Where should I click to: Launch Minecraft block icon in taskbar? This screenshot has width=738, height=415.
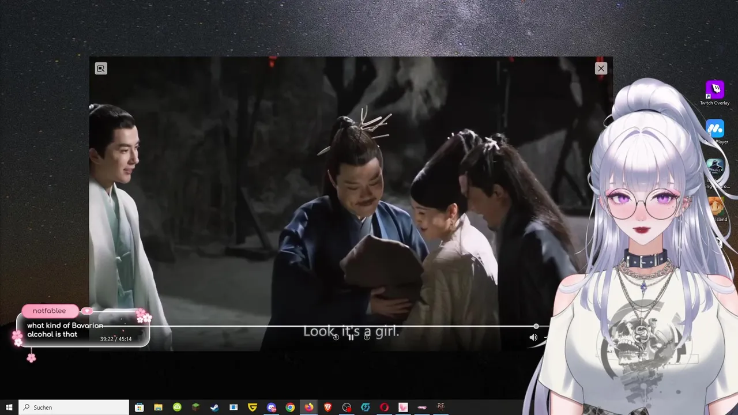[195, 408]
